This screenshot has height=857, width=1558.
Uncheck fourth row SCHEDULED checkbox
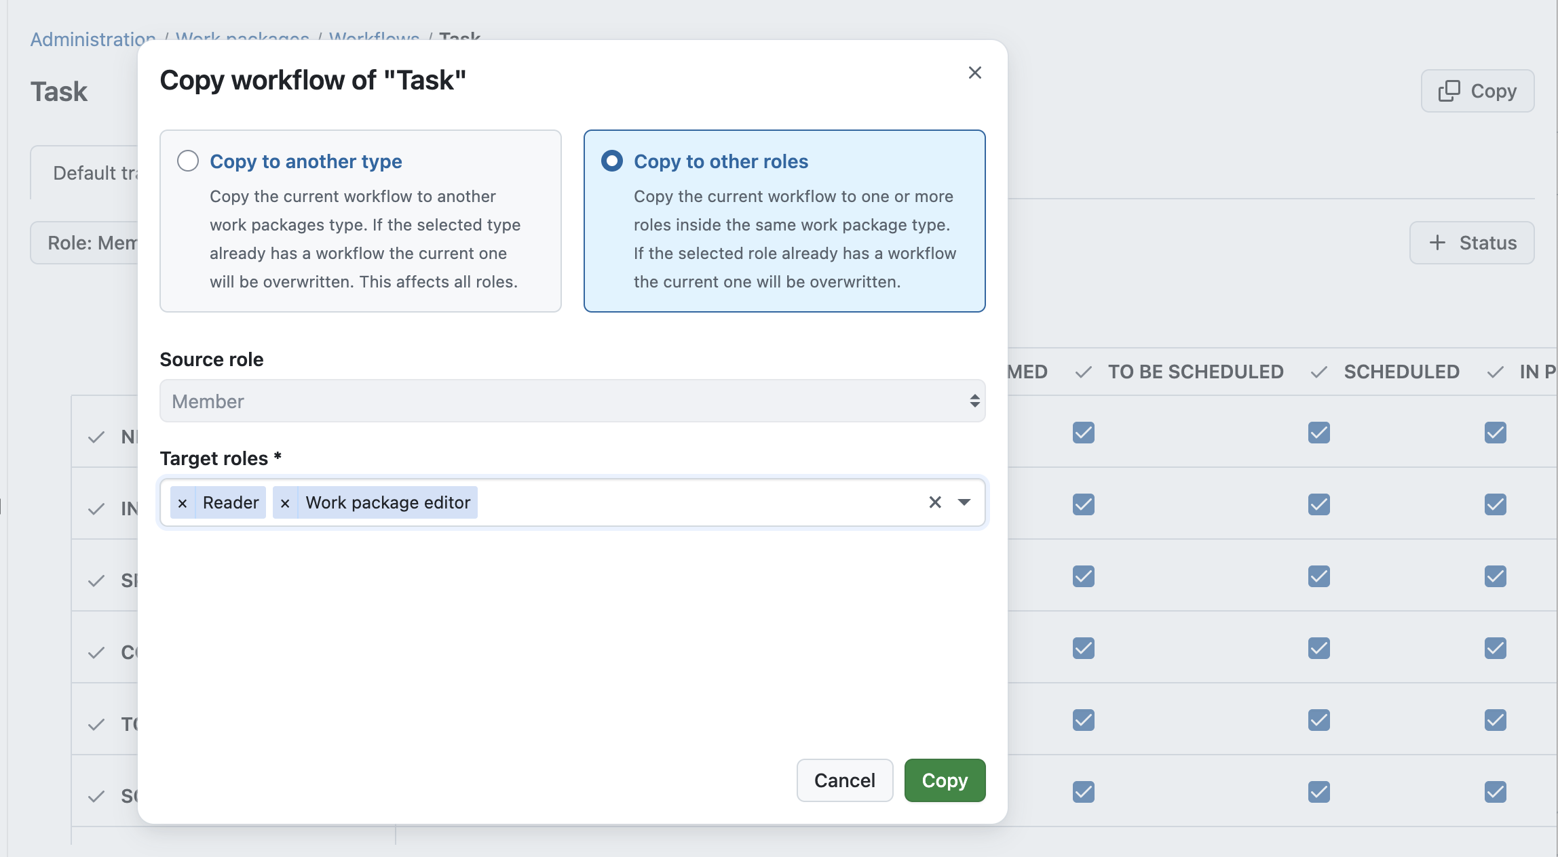[x=1319, y=648]
